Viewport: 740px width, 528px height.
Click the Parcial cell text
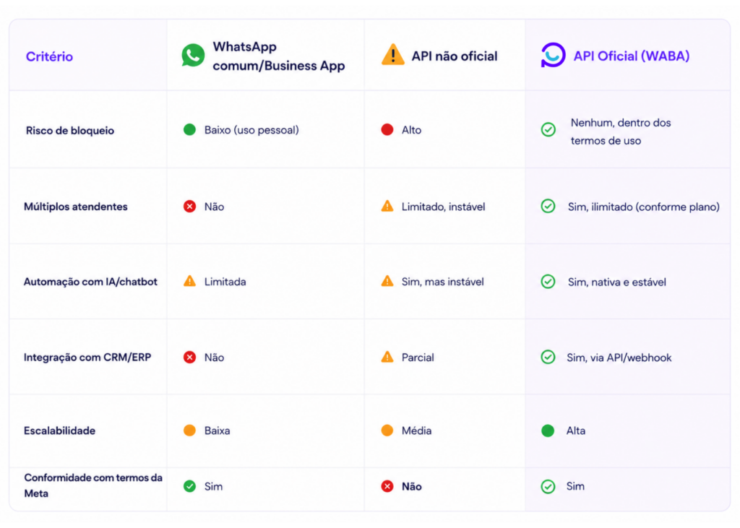[418, 358]
